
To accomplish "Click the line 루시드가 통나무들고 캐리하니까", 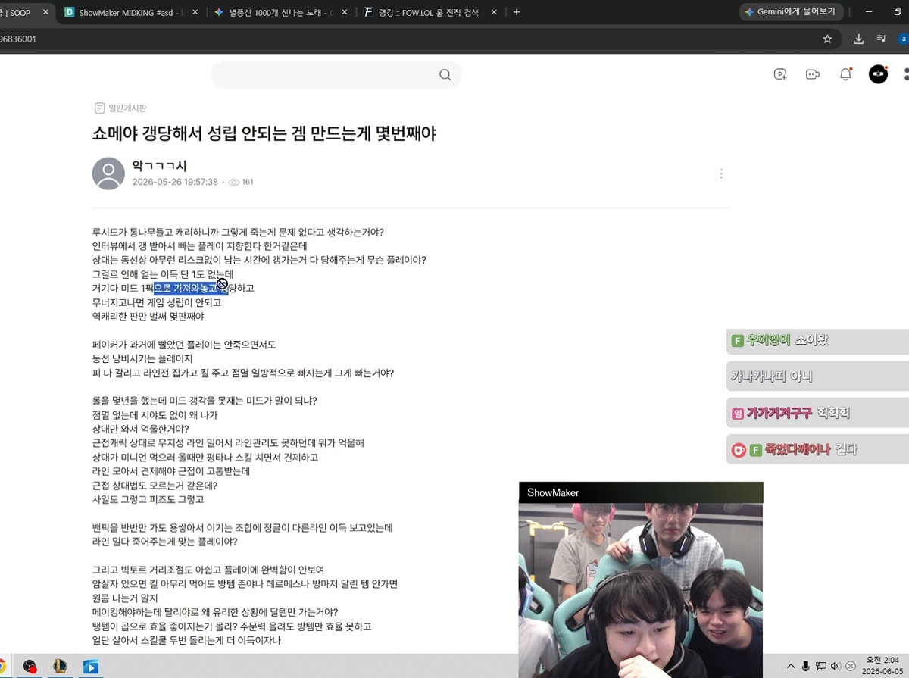I will click(x=238, y=232).
